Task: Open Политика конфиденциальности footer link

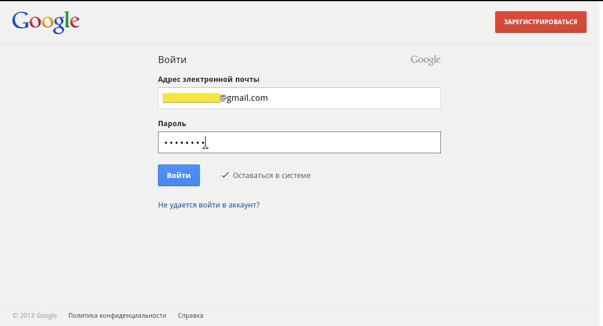Action: point(117,315)
